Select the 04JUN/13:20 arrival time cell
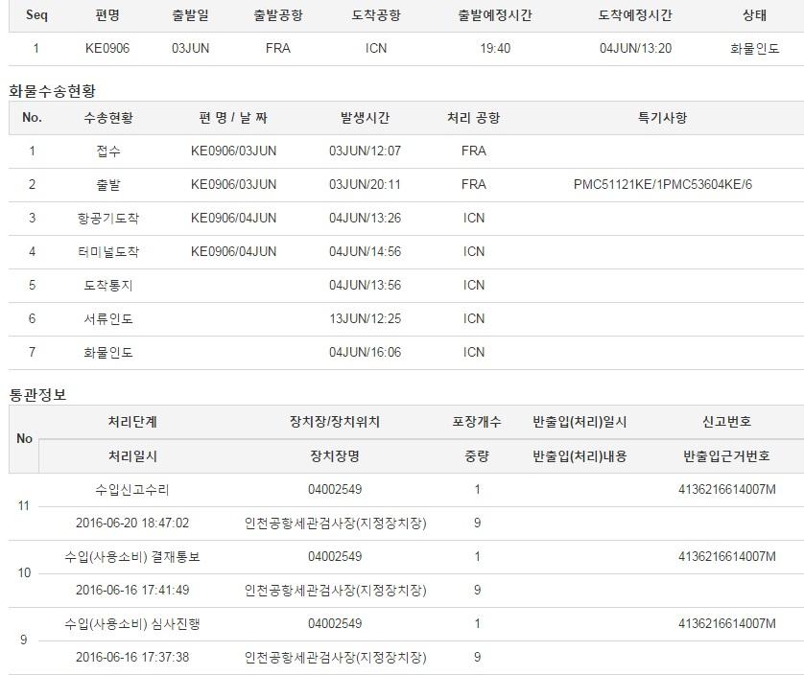804x675 pixels. [635, 48]
